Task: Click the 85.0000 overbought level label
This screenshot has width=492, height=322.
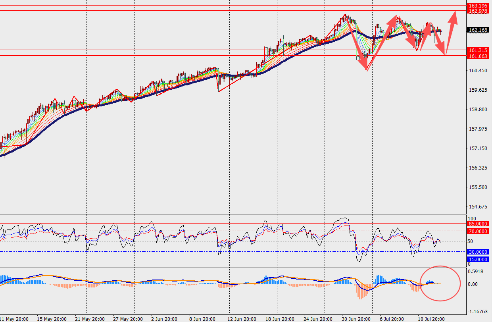Action: click(x=478, y=224)
